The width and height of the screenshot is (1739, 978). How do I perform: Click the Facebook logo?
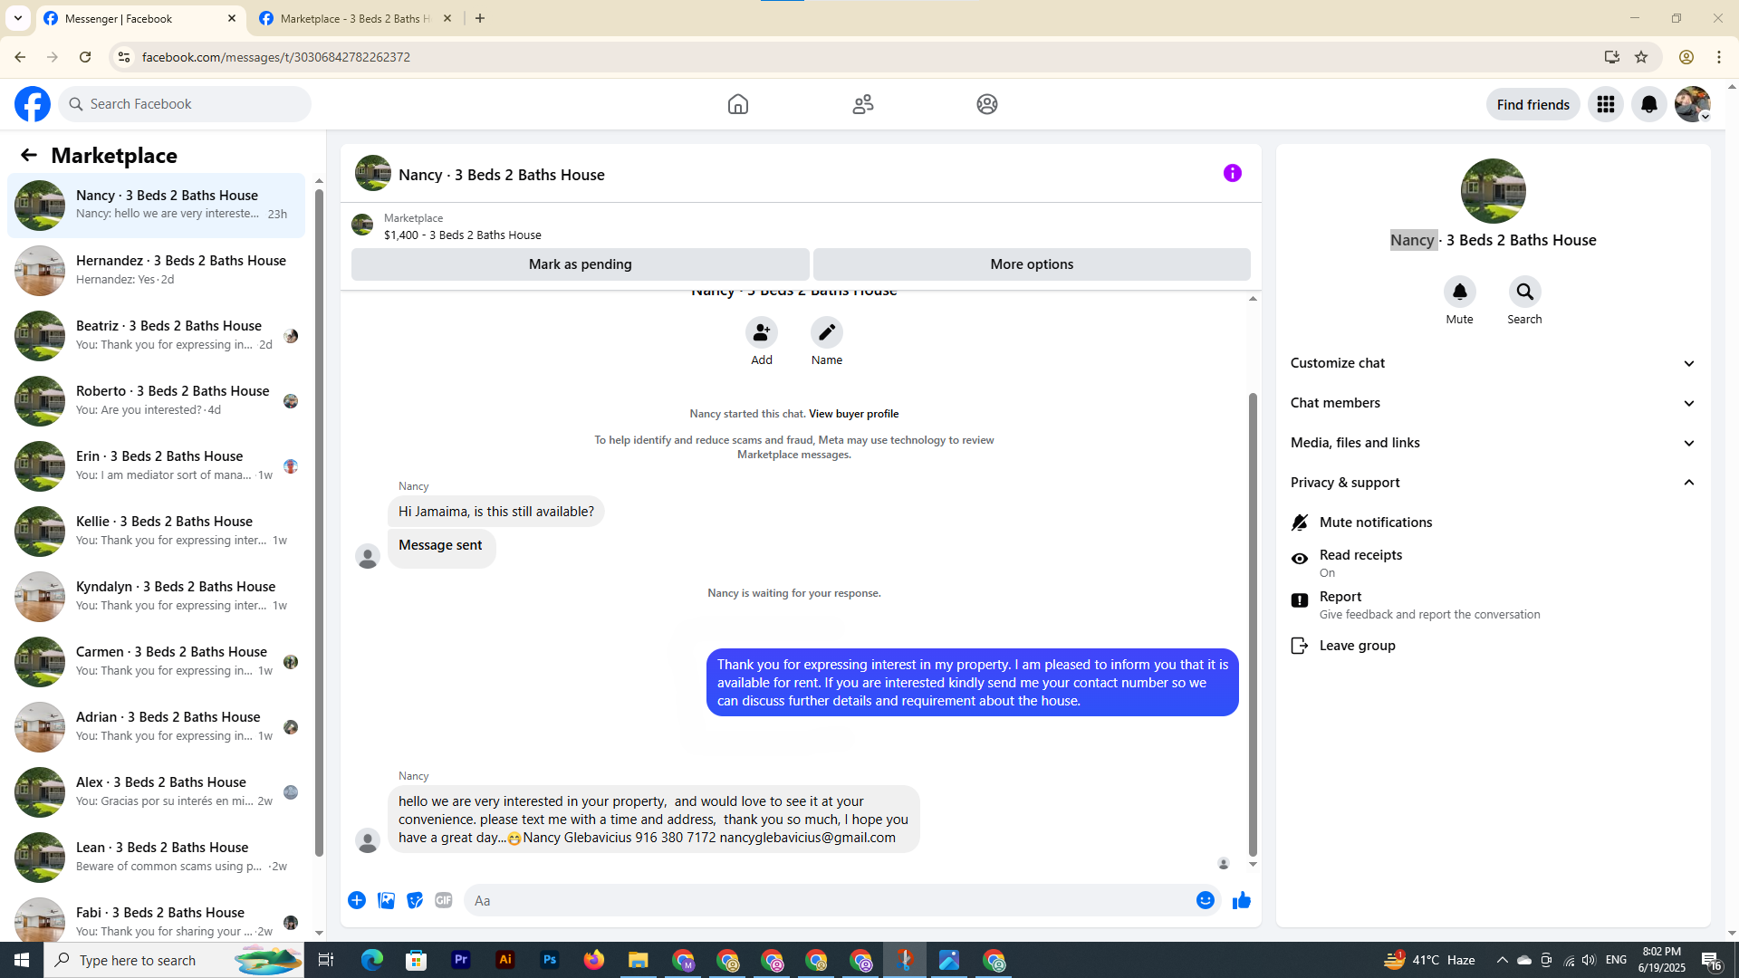pos(33,104)
